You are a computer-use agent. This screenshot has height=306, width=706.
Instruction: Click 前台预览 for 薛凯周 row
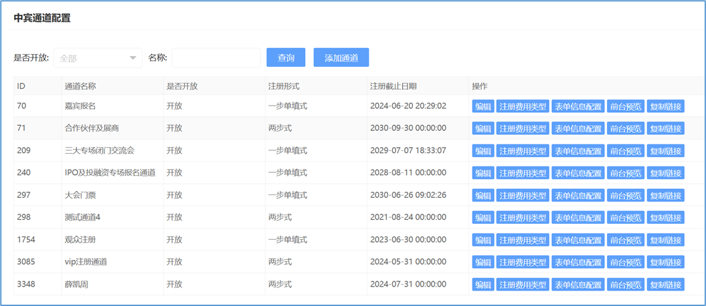[626, 285]
